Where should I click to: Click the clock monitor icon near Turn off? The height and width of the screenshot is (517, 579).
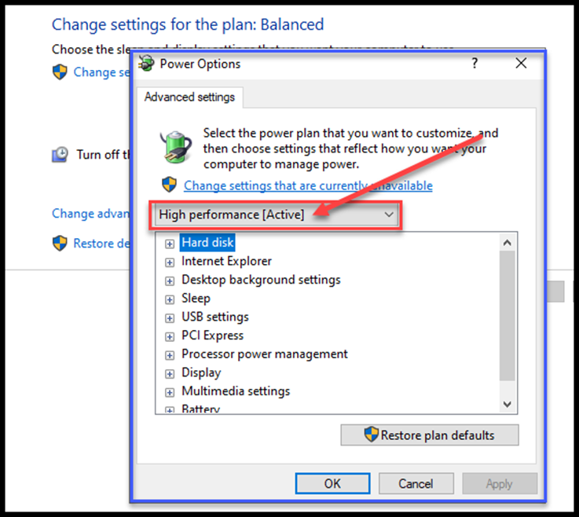[60, 154]
